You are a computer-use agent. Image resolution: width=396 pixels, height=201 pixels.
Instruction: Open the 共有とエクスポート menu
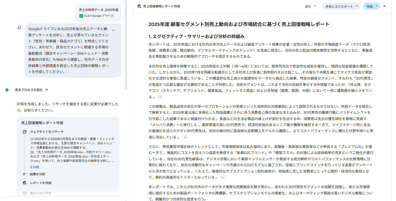pos(341,6)
